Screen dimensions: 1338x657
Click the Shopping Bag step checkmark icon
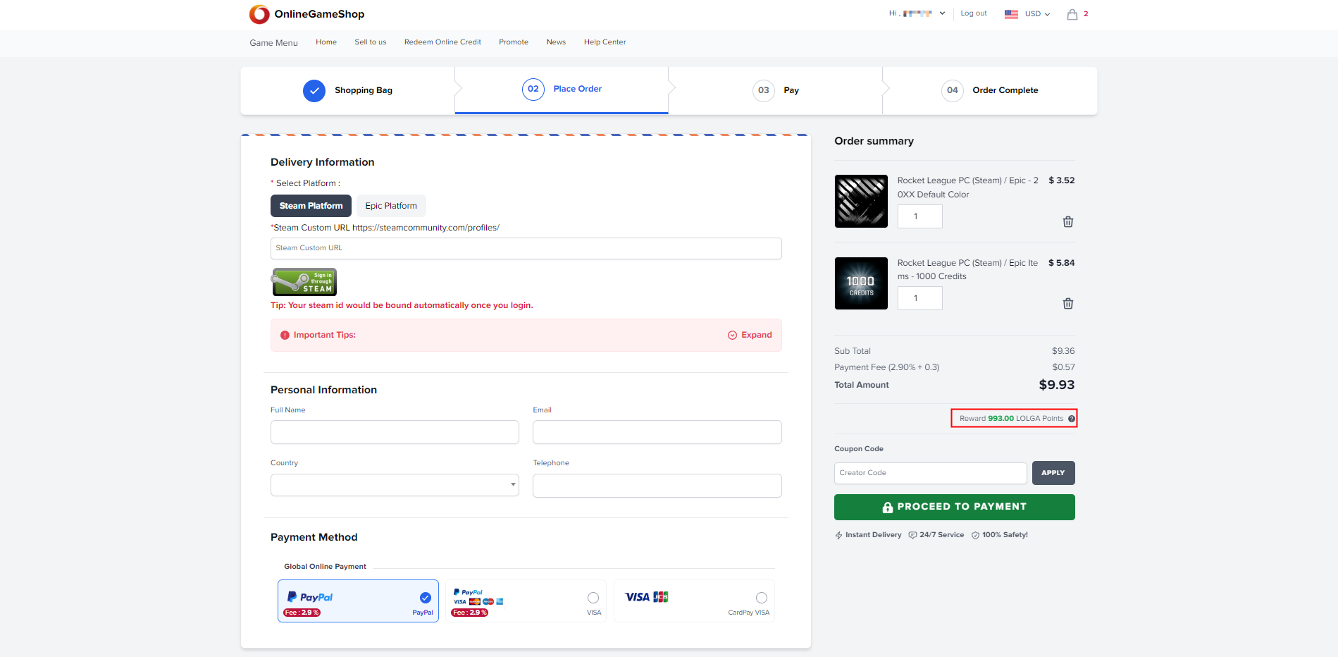314,90
